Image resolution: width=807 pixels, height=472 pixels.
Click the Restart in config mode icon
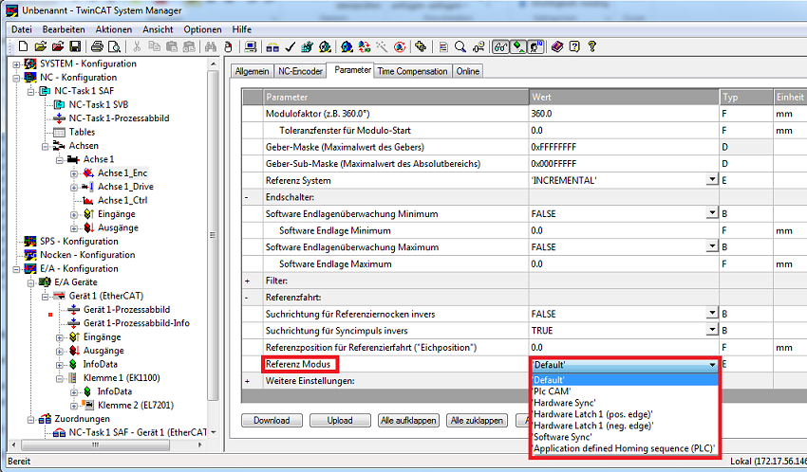[x=347, y=46]
